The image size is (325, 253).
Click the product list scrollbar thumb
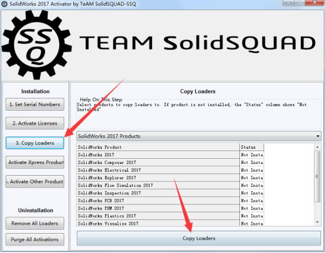click(x=317, y=176)
